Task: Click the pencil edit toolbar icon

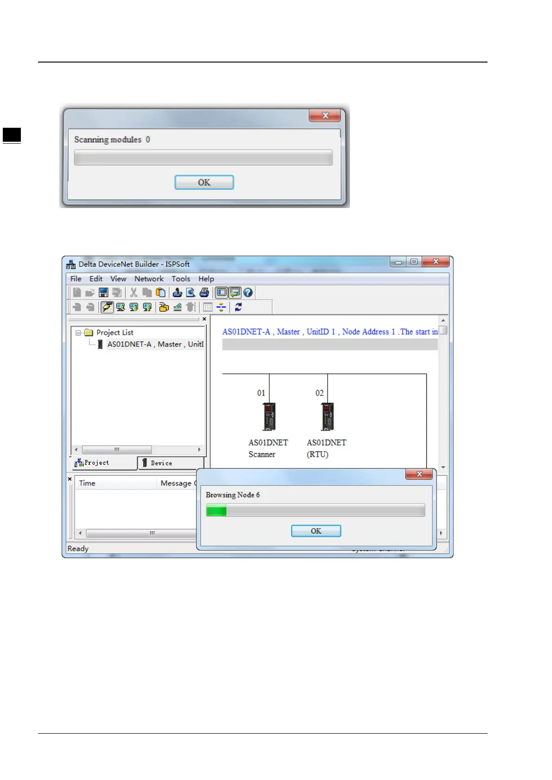Action: click(x=177, y=307)
